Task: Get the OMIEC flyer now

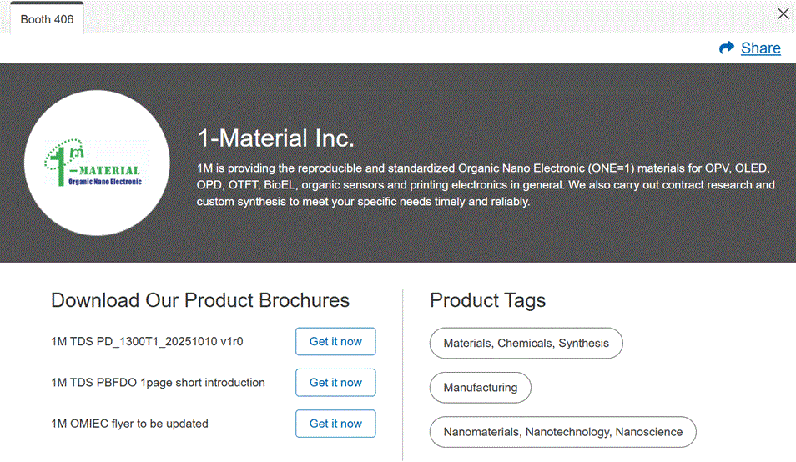Action: 335,424
